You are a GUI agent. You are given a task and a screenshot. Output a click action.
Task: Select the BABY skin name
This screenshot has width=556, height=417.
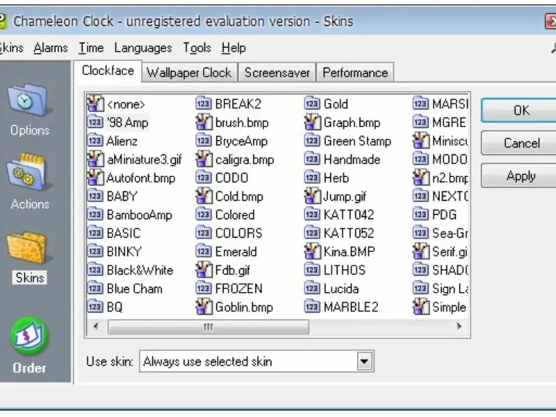click(122, 196)
